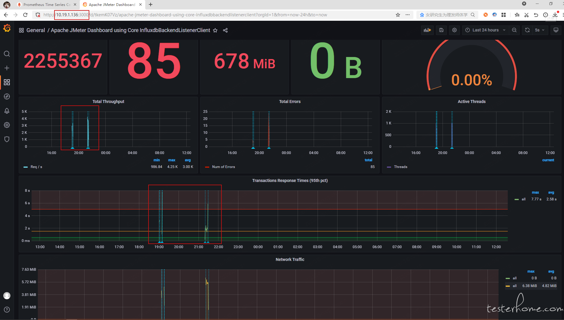This screenshot has height=320, width=564.
Task: Click the browser apps grid extension icon
Action: (504, 15)
